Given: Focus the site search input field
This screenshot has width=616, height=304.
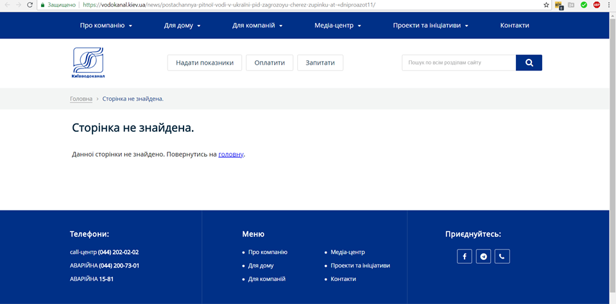Looking at the screenshot, I should coord(459,63).
